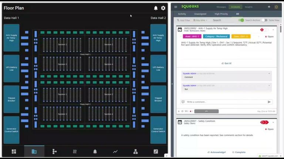The width and height of the screenshot is (284, 159).
Task: Open the second Squeaks Admin comment options arrow
Action: point(269,86)
